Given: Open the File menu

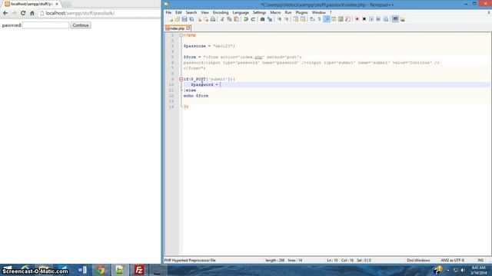Looking at the screenshot, I should (168, 12).
